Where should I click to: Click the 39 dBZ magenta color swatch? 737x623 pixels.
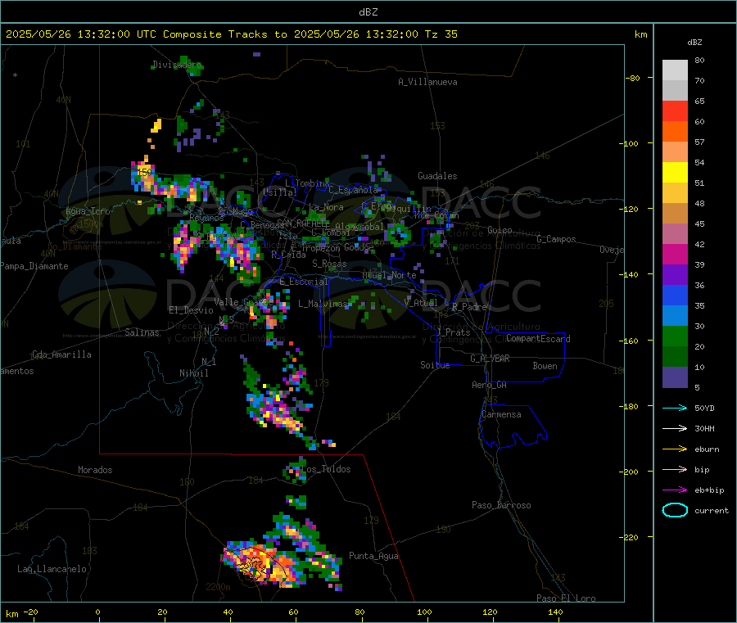(675, 254)
